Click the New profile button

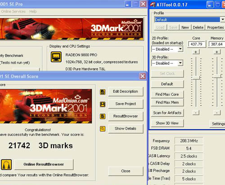coord(185,27)
